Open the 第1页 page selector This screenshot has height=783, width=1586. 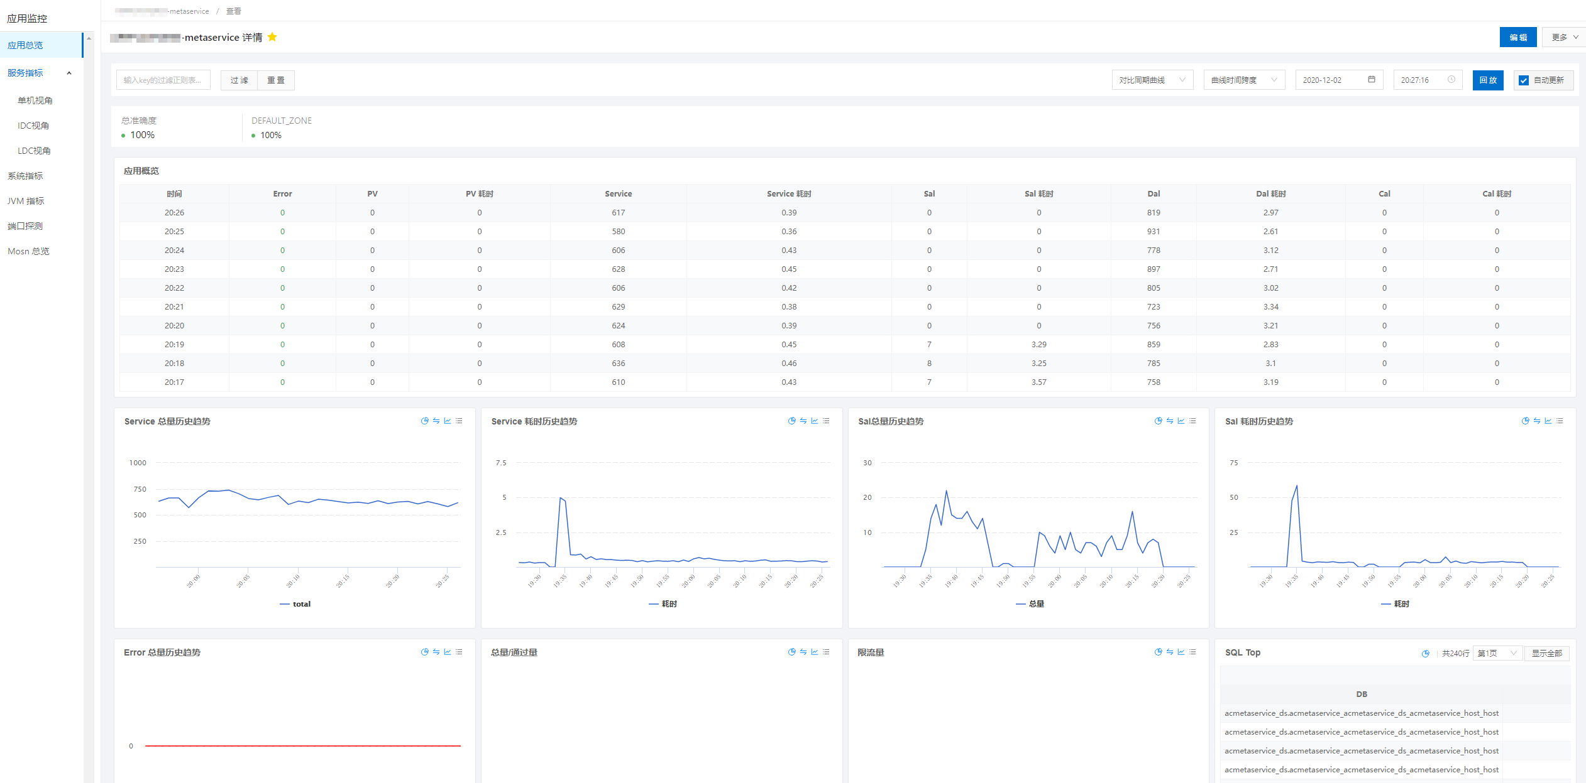click(x=1497, y=654)
